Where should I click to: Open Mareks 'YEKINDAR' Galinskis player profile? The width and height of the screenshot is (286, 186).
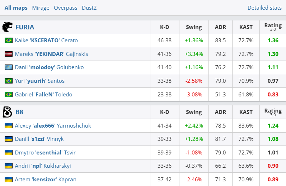[51, 54]
